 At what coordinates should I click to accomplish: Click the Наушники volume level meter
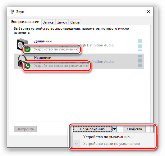(x=140, y=61)
